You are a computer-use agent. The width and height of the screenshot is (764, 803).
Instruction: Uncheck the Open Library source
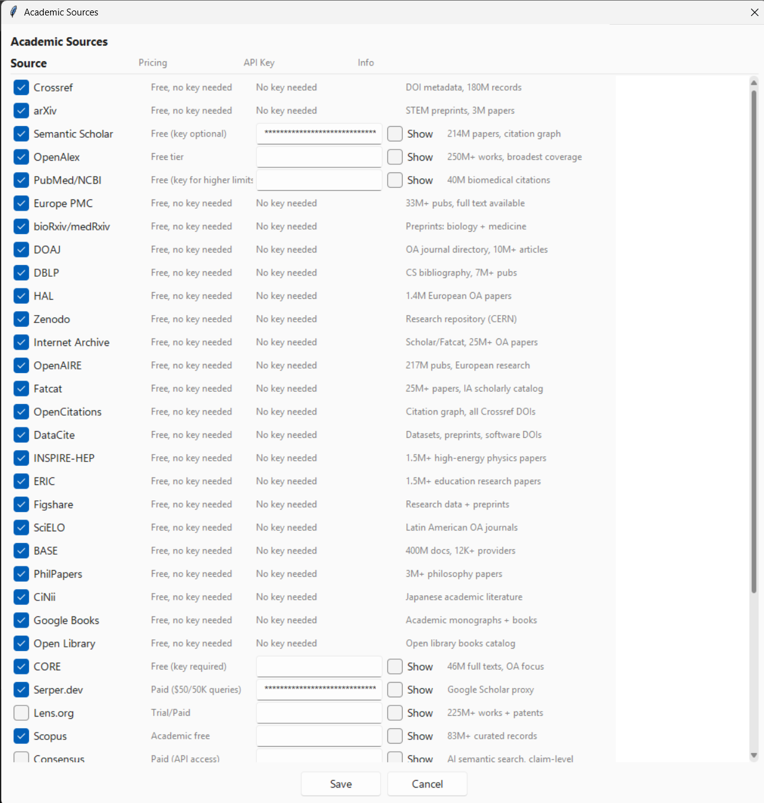[x=21, y=644]
